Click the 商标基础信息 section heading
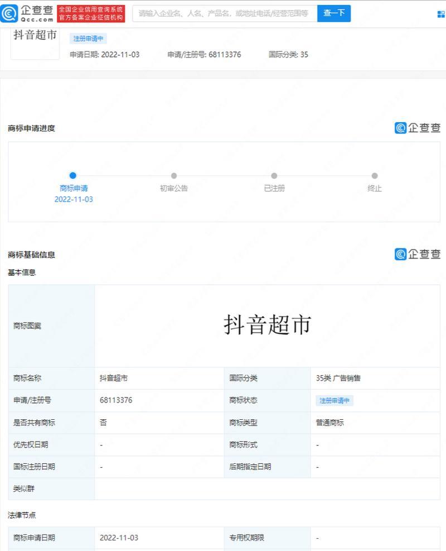This screenshot has height=551, width=446. coord(32,255)
